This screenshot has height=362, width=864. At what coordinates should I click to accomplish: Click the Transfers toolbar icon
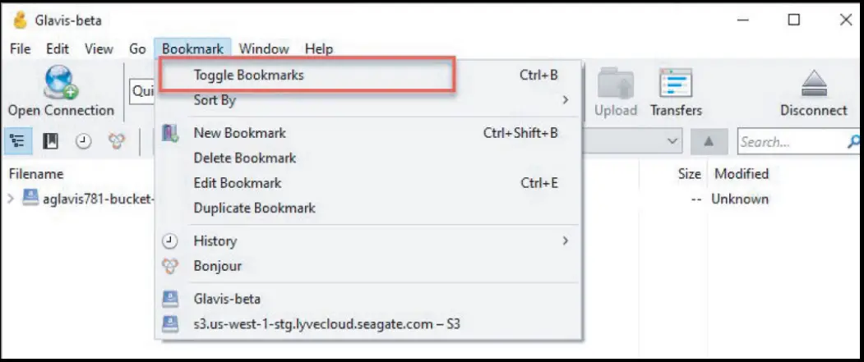coord(676,84)
